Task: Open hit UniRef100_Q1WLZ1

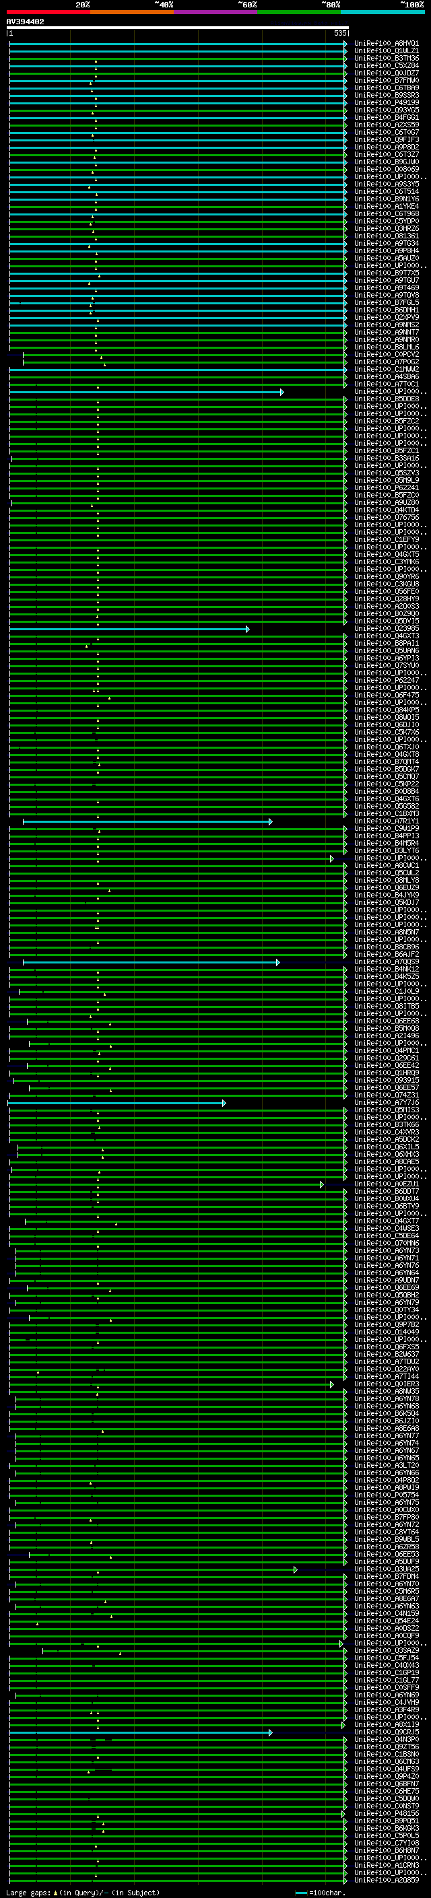Action: pyautogui.click(x=386, y=51)
